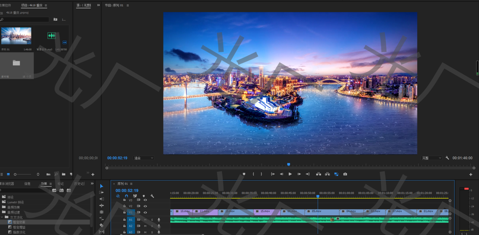This screenshot has height=235, width=479.
Task: Step forward one frame
Action: 299,174
